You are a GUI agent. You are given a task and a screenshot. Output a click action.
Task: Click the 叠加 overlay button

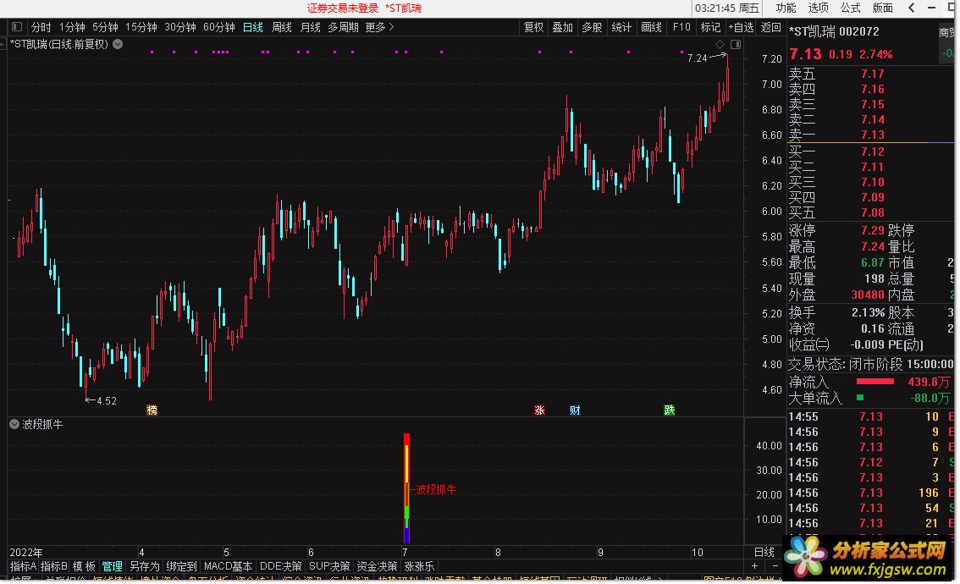click(563, 27)
